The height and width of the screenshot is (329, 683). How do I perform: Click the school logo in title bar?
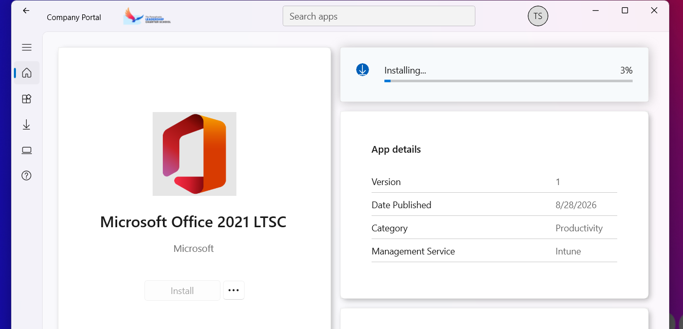(147, 16)
